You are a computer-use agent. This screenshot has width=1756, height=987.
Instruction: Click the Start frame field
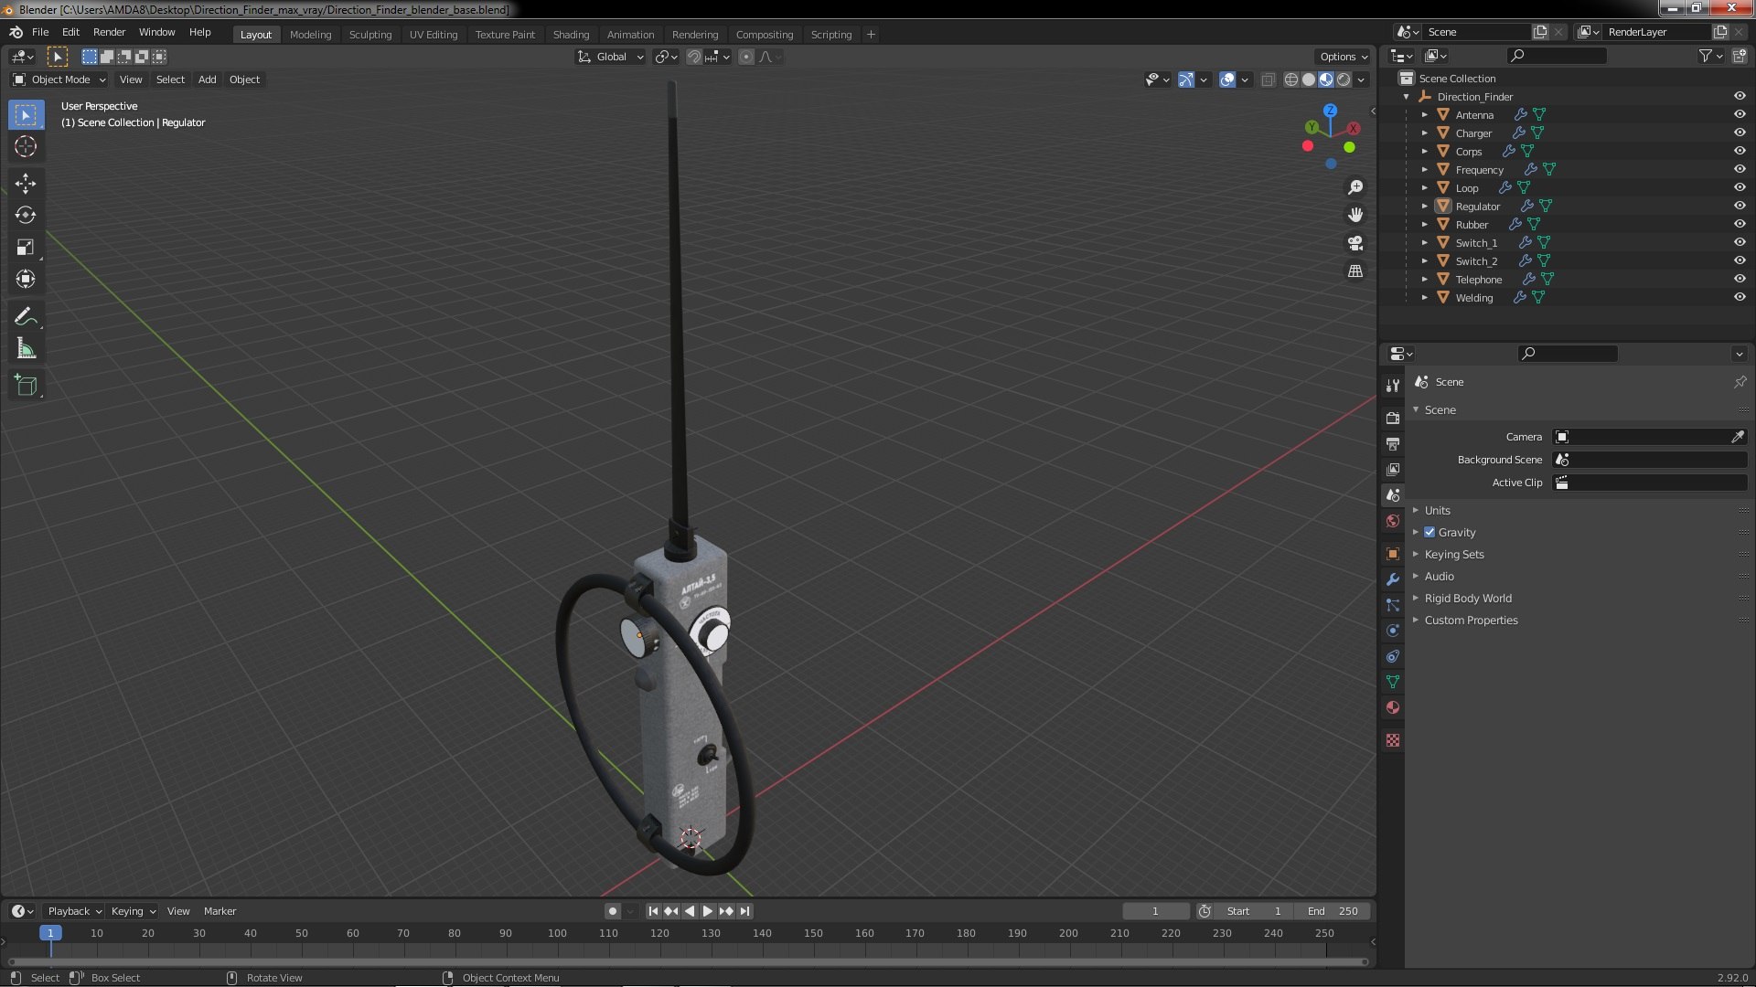click(x=1256, y=911)
